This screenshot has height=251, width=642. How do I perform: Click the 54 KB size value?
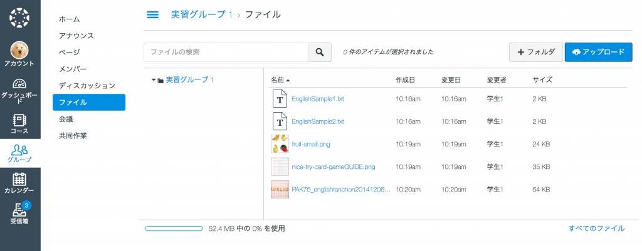[541, 190]
